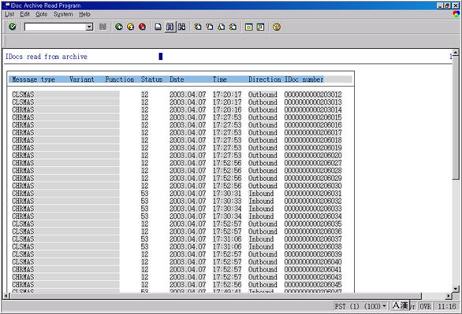Image resolution: width=462 pixels, height=314 pixels.
Task: Click inside the command input field
Action: 55,27
